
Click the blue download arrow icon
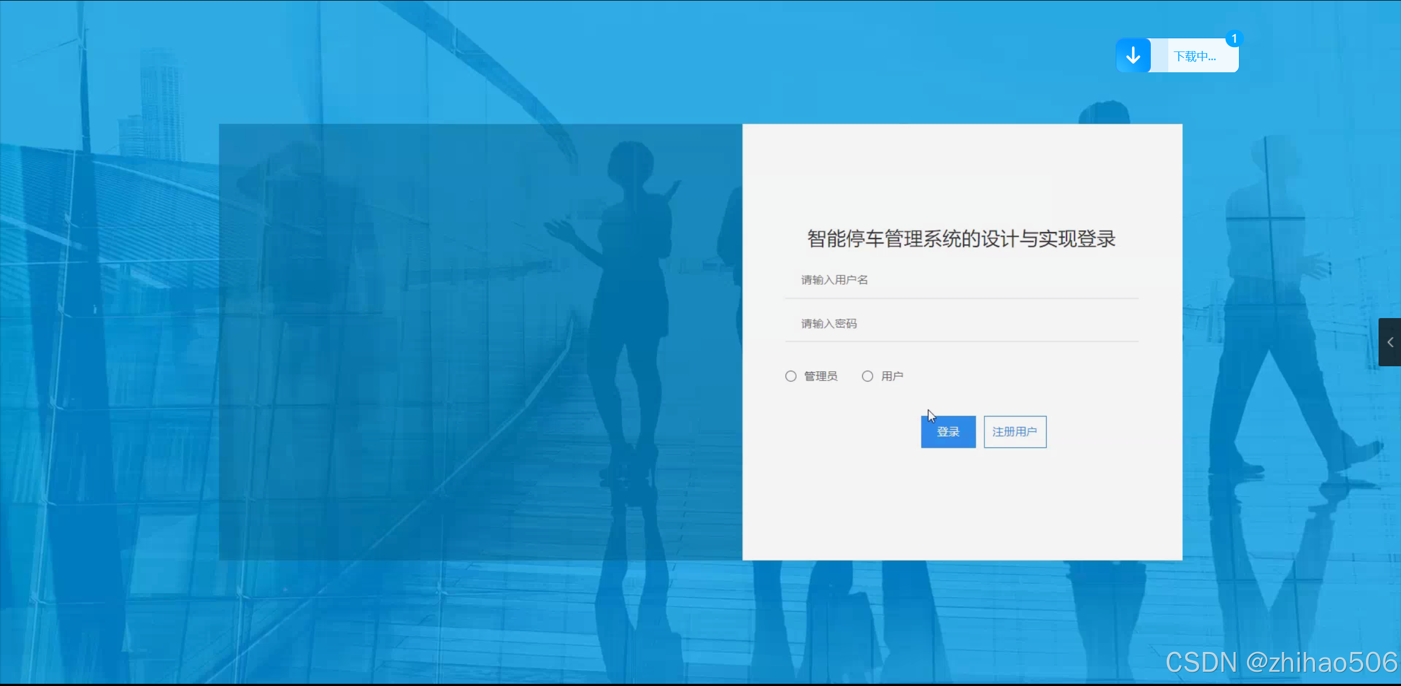pos(1133,55)
